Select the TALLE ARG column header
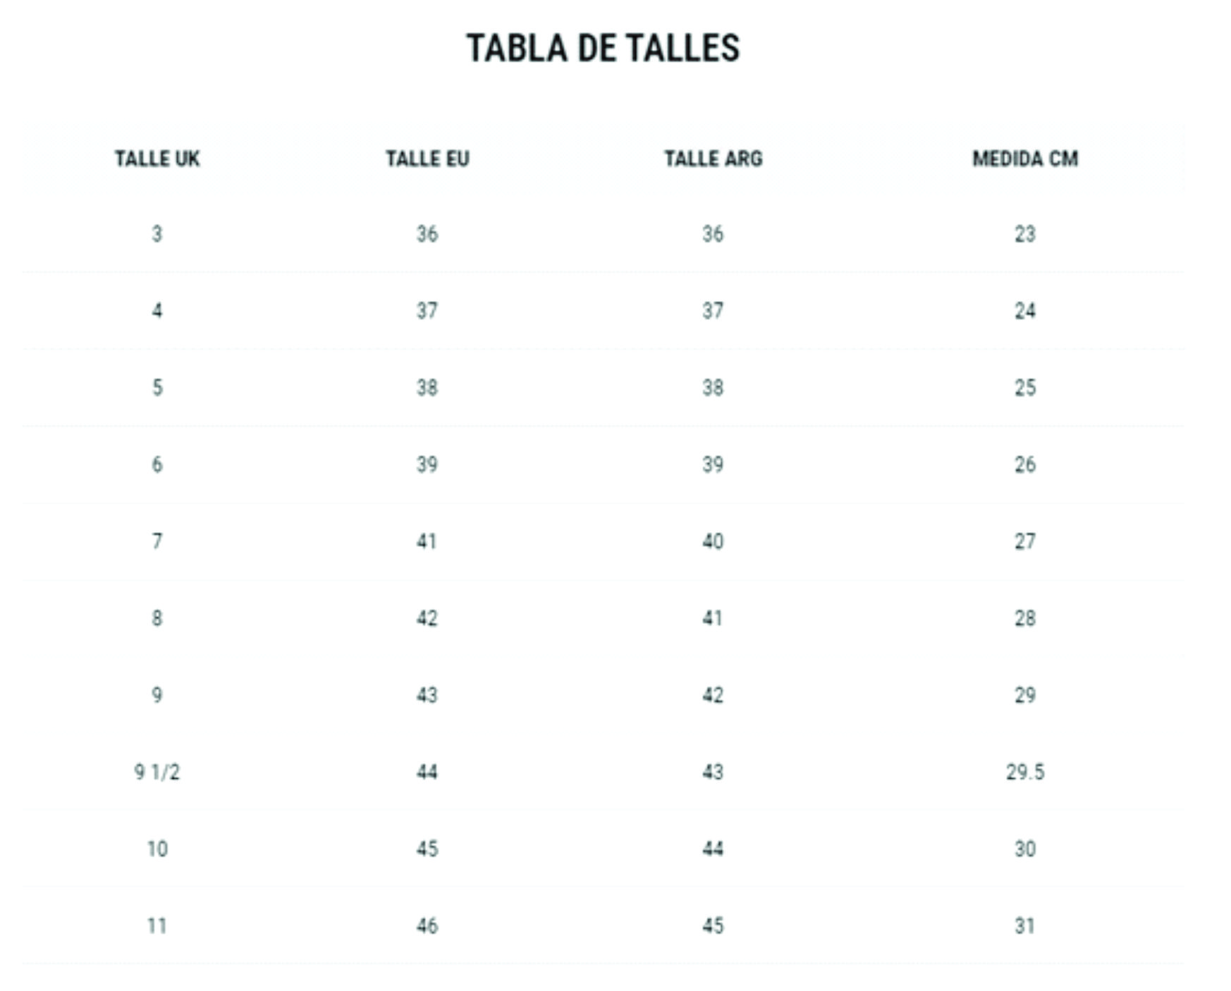The image size is (1231, 991). pyautogui.click(x=713, y=159)
